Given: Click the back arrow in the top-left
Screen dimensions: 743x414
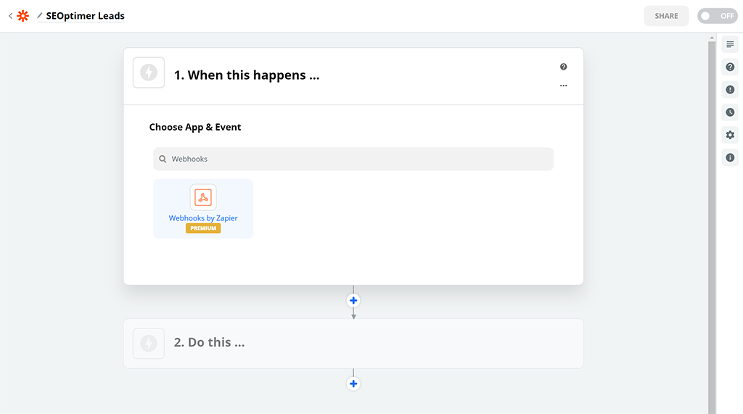Looking at the screenshot, I should click(x=10, y=15).
